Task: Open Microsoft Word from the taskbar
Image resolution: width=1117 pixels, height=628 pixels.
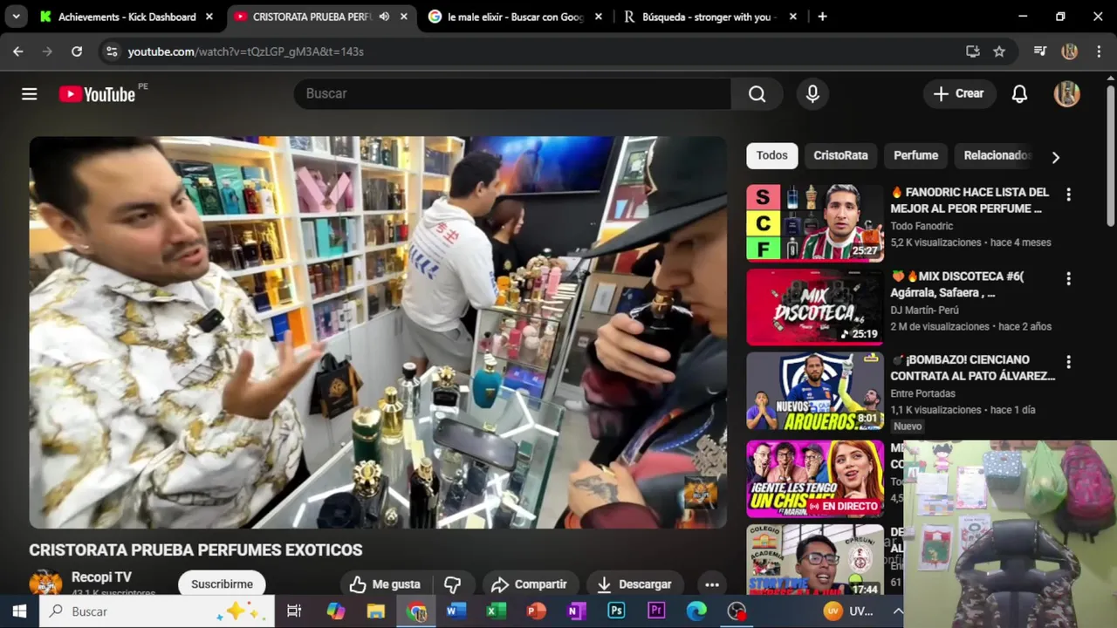Action: pos(456,611)
